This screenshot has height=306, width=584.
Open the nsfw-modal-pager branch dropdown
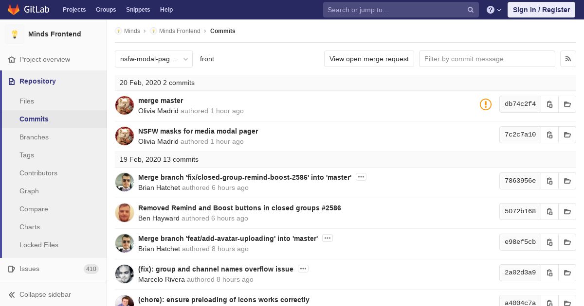(153, 59)
